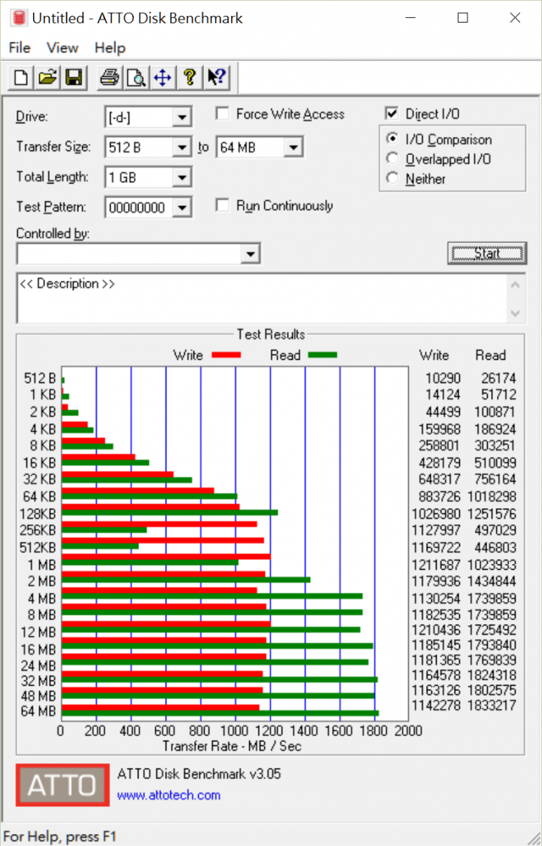
Task: Click the Read column header above values
Action: point(490,355)
